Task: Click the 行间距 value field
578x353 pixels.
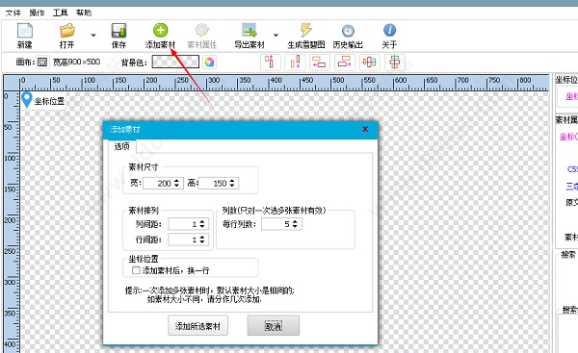Action: pos(189,240)
